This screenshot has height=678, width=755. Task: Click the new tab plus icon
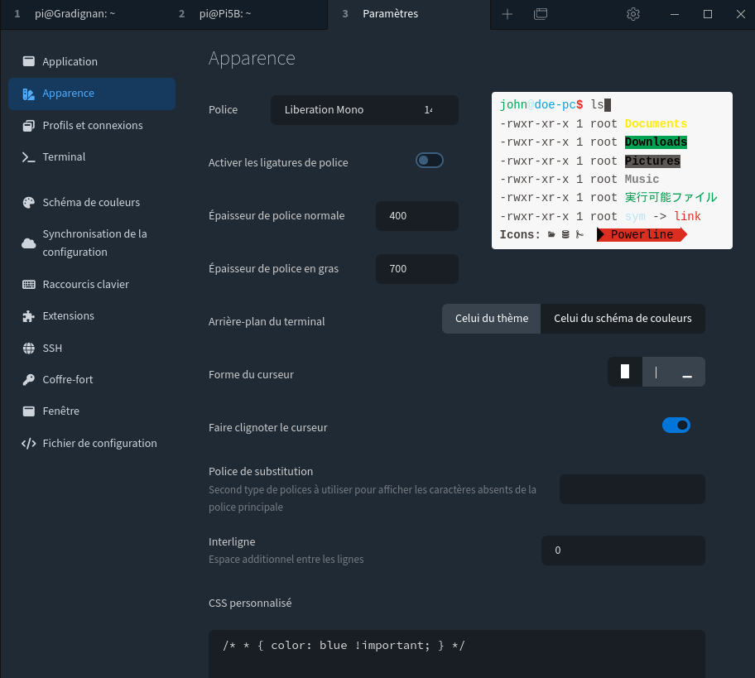coord(507,14)
